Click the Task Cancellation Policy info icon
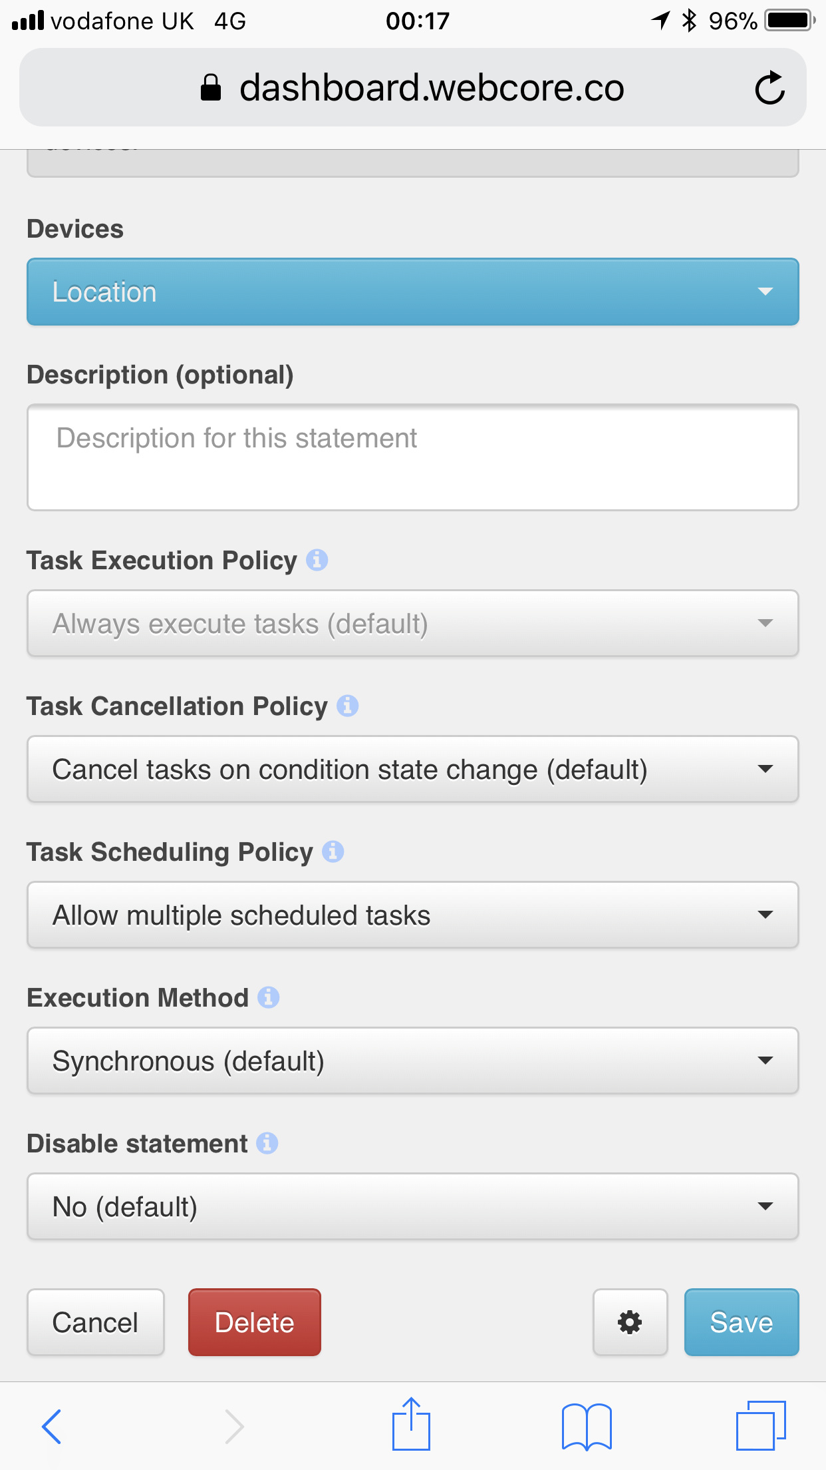Screen dimensions: 826x1470 [x=347, y=706]
